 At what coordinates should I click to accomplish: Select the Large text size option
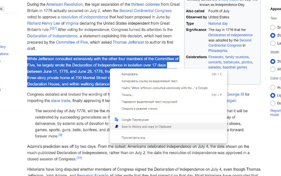point(273,42)
